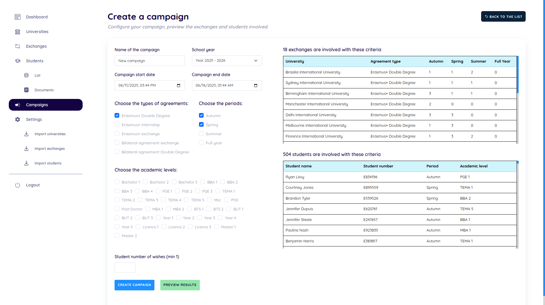This screenshot has width=545, height=305.
Task: Check the MBA 1 academic level
Action: (x=148, y=209)
